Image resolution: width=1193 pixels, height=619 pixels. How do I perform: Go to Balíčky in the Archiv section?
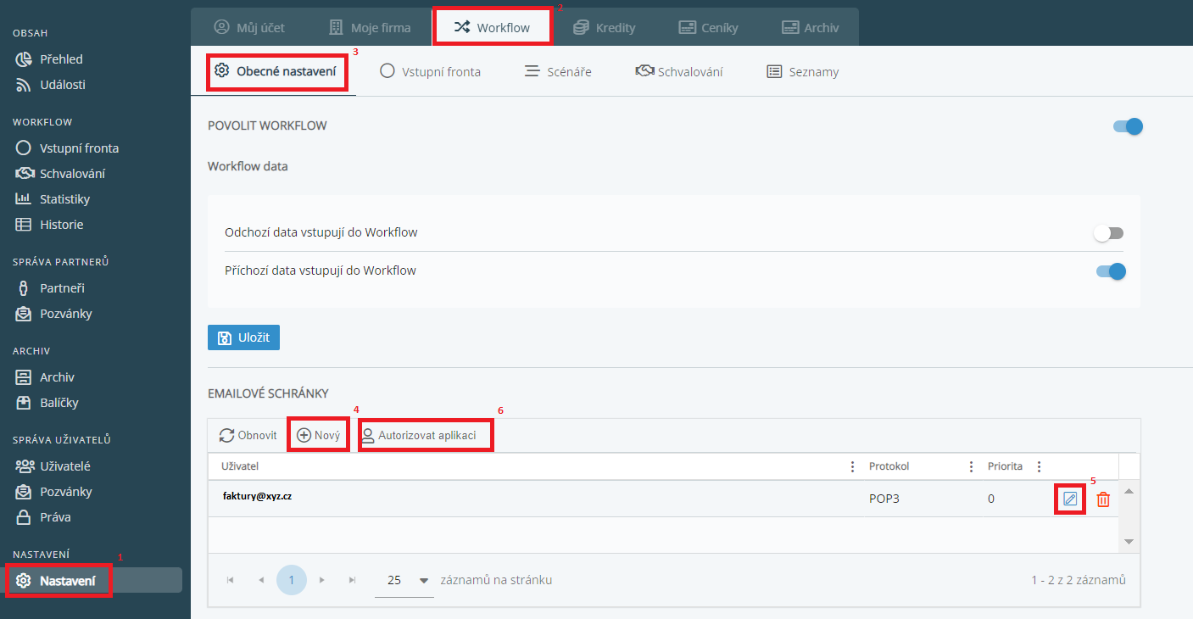(x=59, y=403)
